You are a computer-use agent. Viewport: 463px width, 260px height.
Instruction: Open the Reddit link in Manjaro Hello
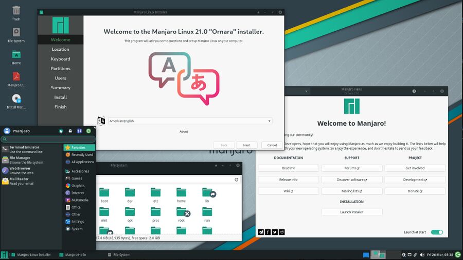coord(282,232)
